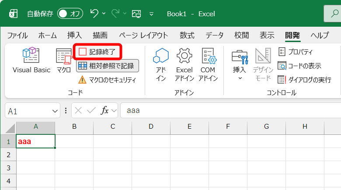
Task: Open the Visual Basic editor
Action: pyautogui.click(x=31, y=60)
